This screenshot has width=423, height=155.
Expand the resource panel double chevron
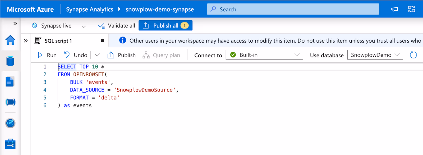pyautogui.click(x=26, y=41)
